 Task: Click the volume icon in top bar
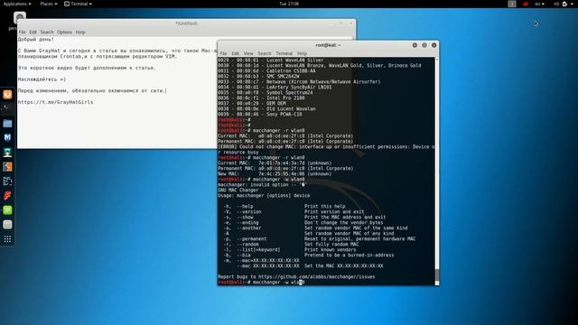[556, 4]
